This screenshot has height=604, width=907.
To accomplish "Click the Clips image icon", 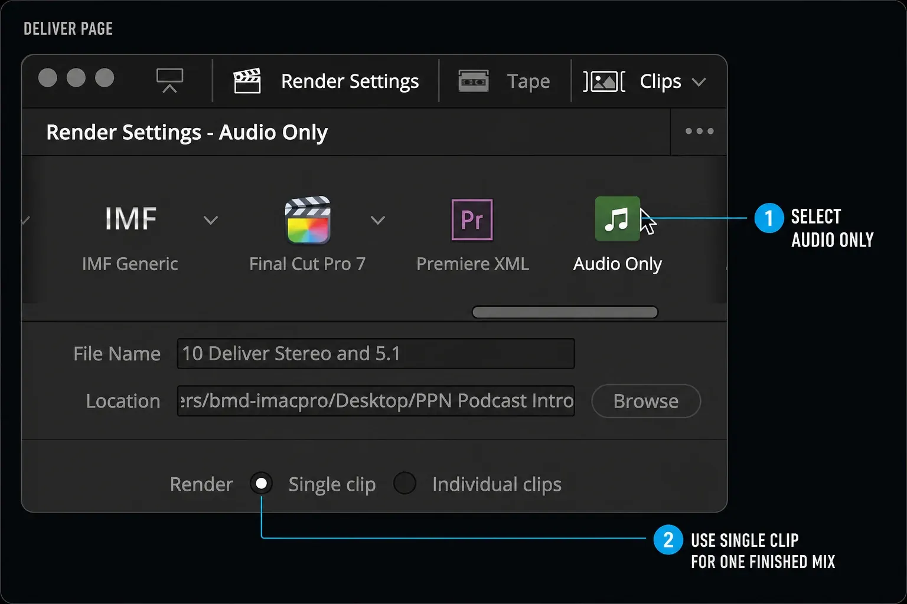I will pyautogui.click(x=603, y=81).
